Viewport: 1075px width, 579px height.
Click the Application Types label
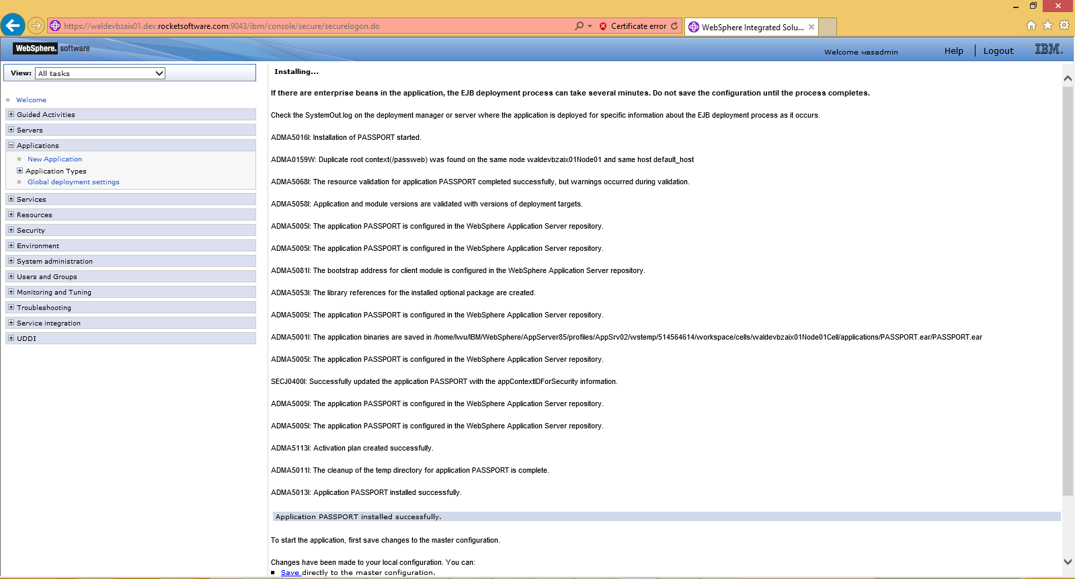[x=56, y=171]
